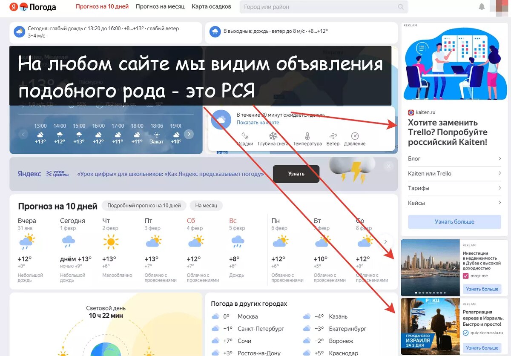Click the Закат sunset icon at 18:06
511x356 pixels.
pos(156,134)
